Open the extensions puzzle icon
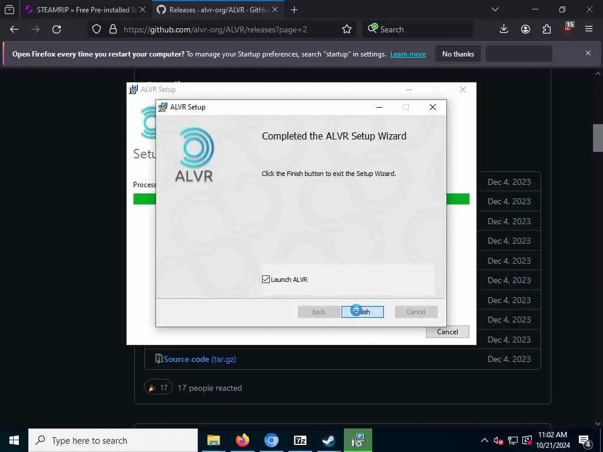Image resolution: width=603 pixels, height=452 pixels. [x=546, y=29]
